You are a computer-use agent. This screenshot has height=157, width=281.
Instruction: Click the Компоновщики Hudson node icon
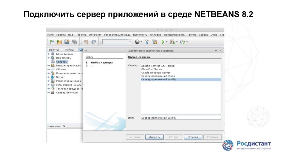click(53, 73)
